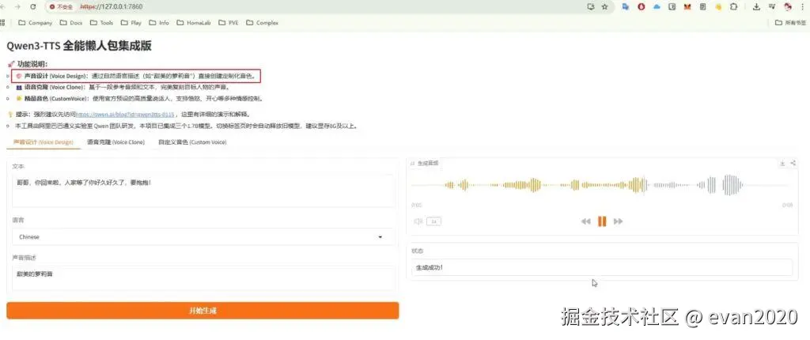Fast-forward the generated audio
This screenshot has width=810, height=340.
coord(618,221)
